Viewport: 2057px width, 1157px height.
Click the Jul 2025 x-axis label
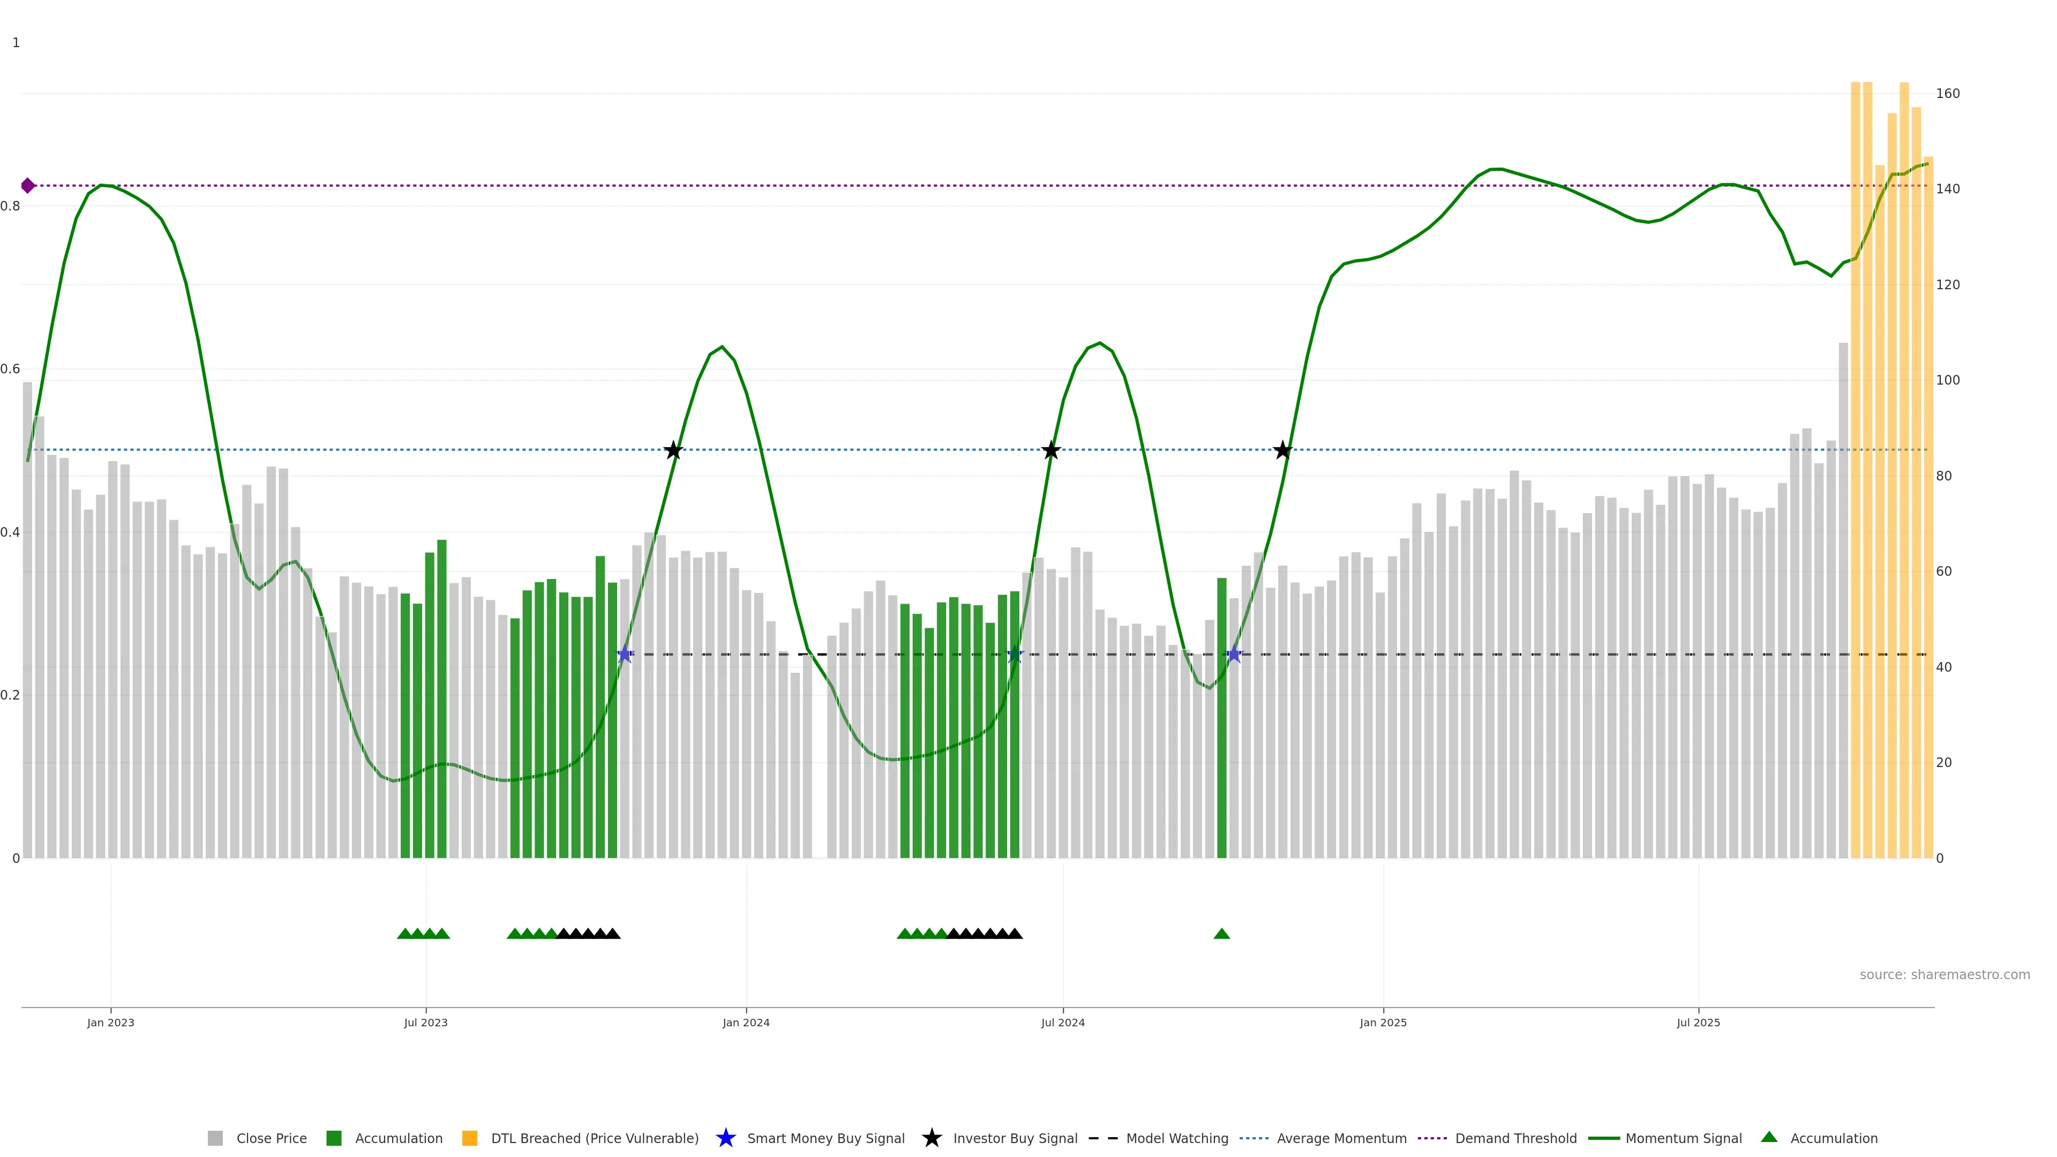pyautogui.click(x=1698, y=1022)
